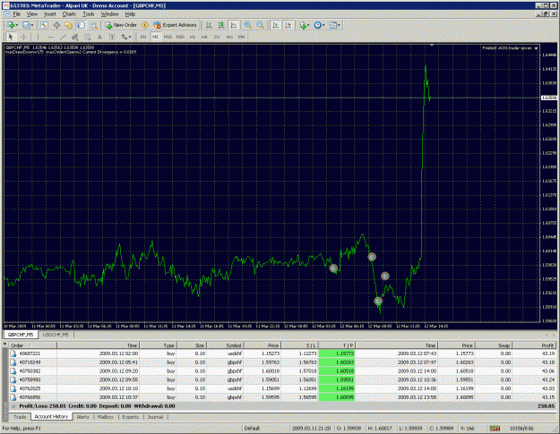
Task: Open MetaEditor yellow diamond icon
Action: [144, 25]
